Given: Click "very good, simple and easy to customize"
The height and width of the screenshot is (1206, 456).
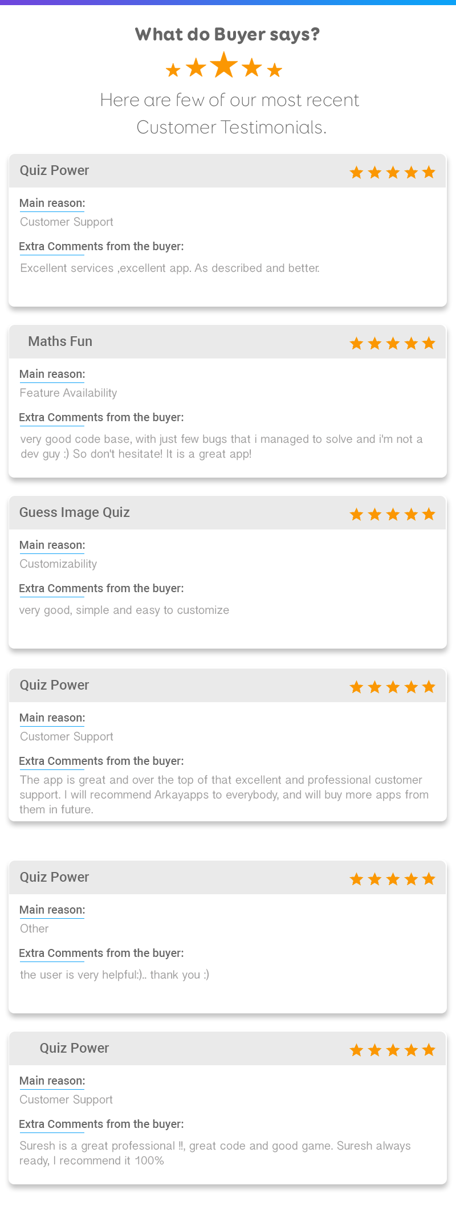Looking at the screenshot, I should tap(124, 610).
